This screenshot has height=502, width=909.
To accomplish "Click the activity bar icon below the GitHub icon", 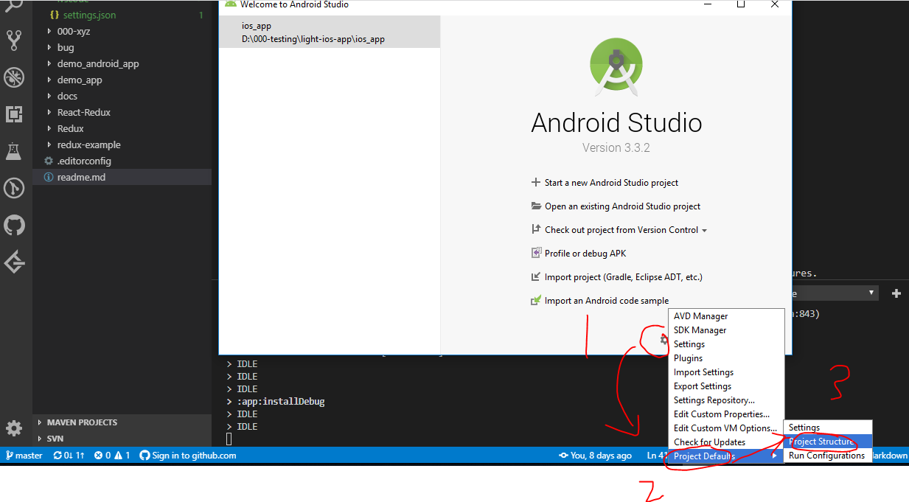I will (x=14, y=262).
